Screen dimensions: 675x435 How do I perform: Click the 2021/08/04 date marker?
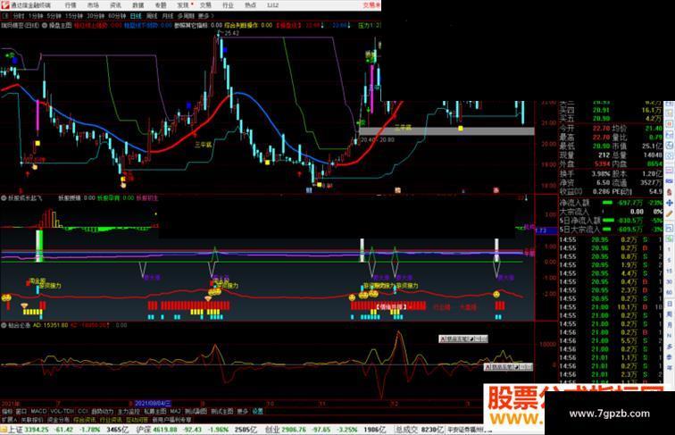pyautogui.click(x=153, y=404)
